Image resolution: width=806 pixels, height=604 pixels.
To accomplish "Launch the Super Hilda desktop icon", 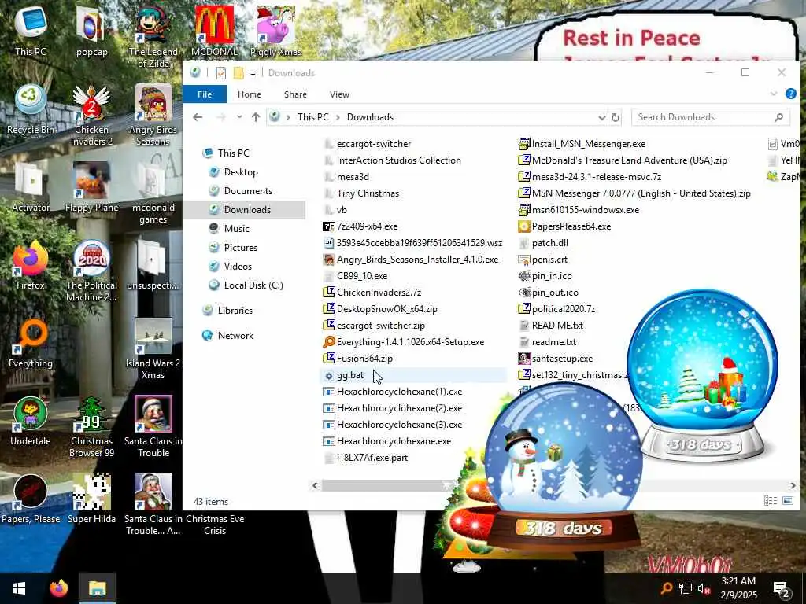I will click(91, 499).
